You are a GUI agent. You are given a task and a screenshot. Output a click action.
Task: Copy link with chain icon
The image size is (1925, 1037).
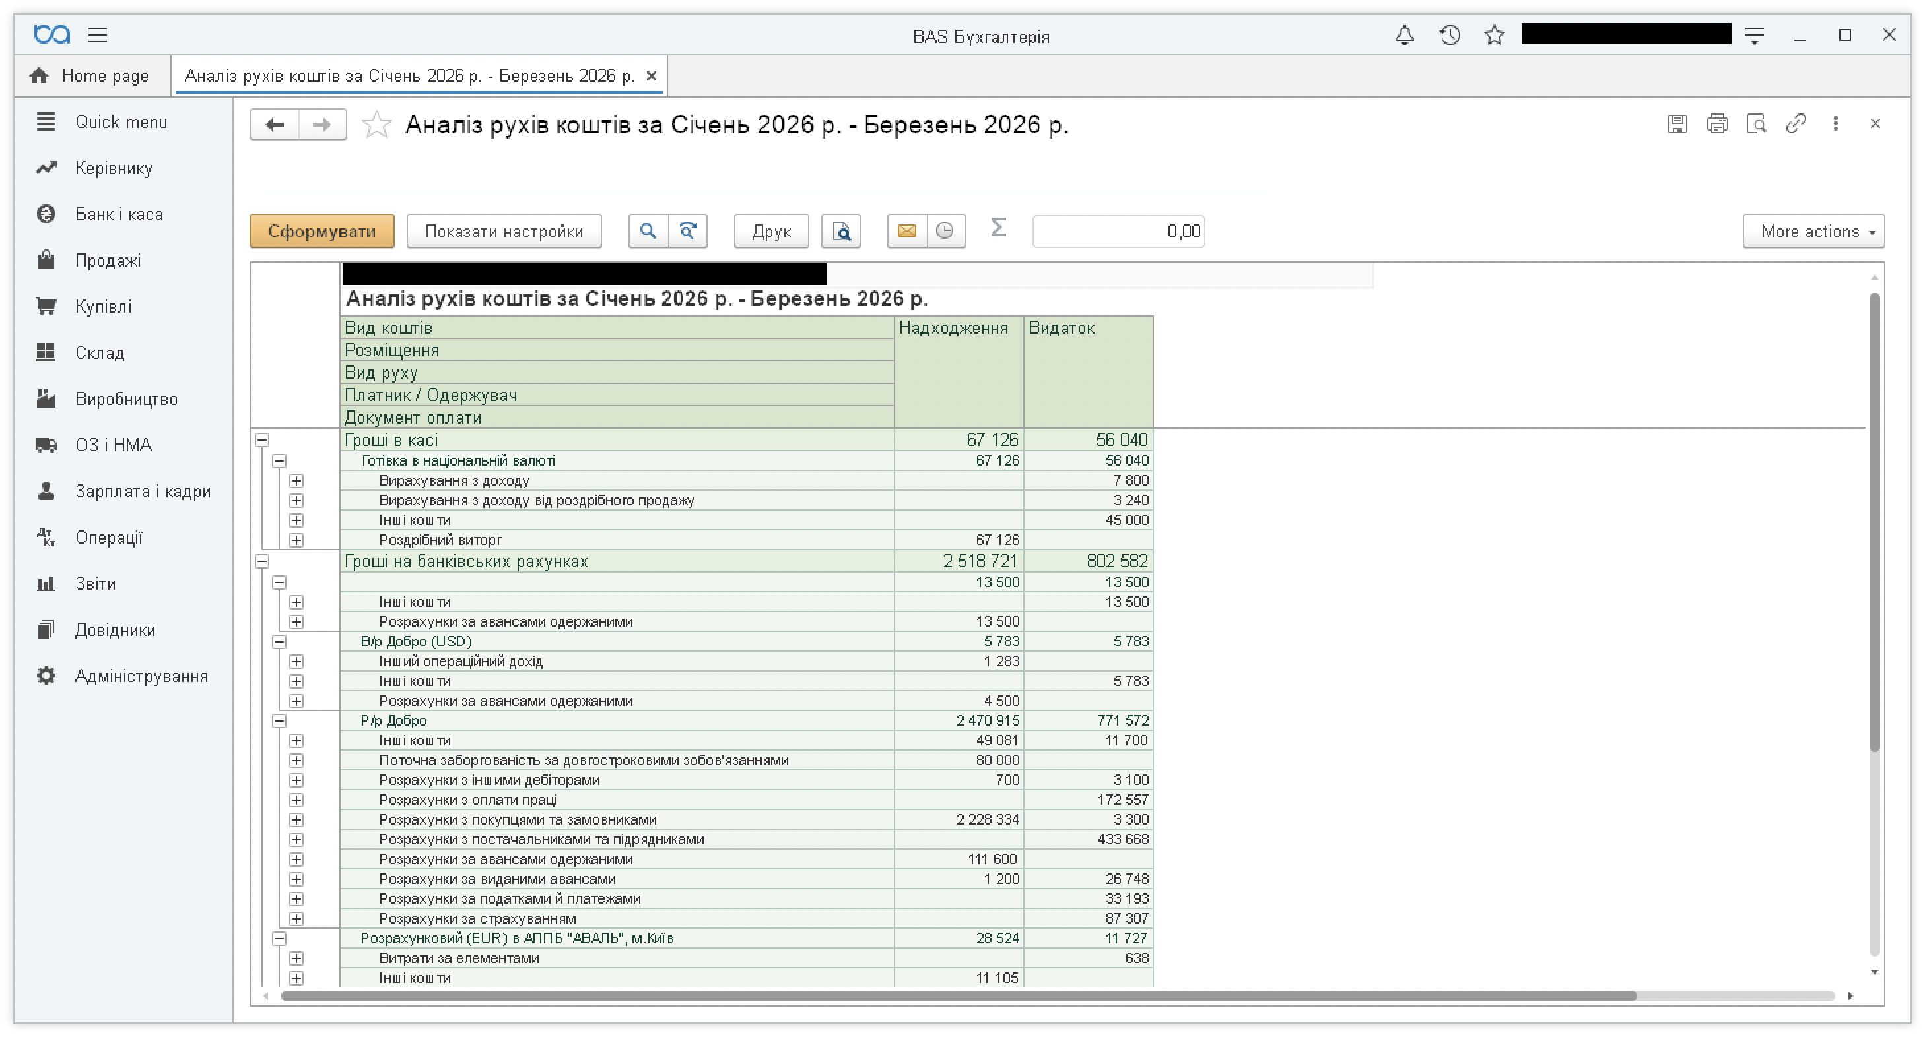point(1796,124)
